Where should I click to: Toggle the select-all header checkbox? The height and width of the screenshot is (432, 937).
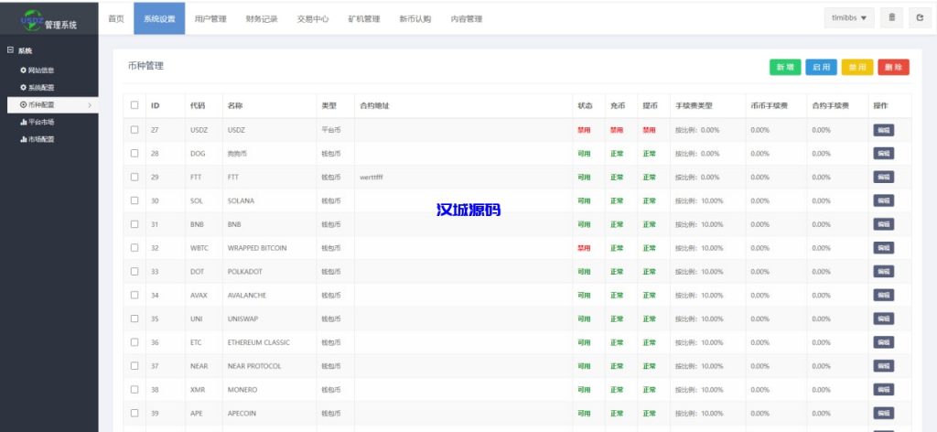135,105
